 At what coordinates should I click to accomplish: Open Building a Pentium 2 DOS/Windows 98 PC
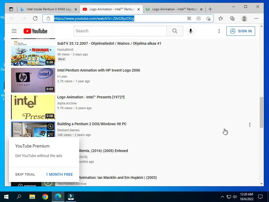coord(92,124)
